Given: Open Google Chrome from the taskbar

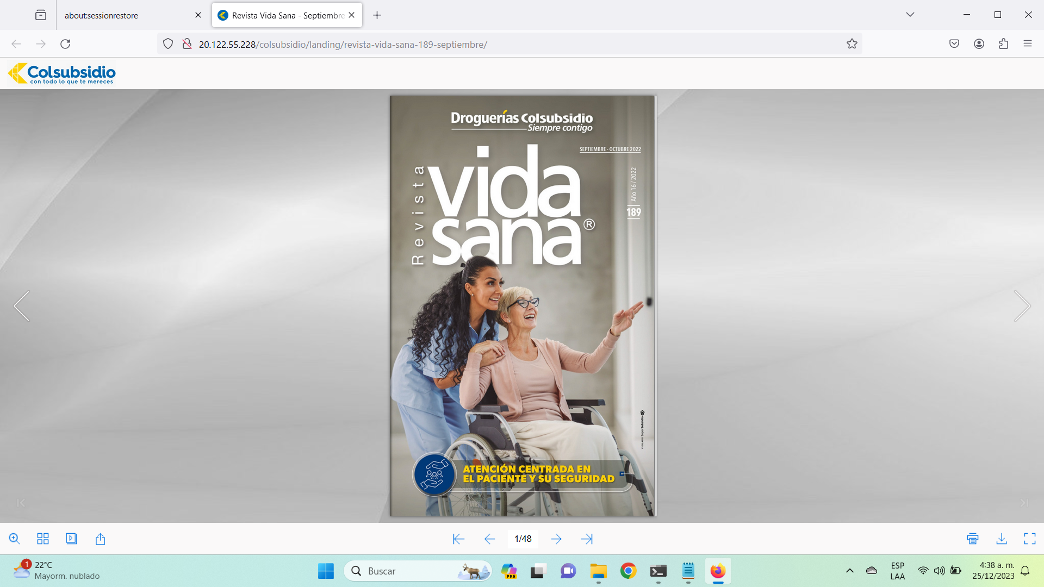Looking at the screenshot, I should [x=628, y=571].
